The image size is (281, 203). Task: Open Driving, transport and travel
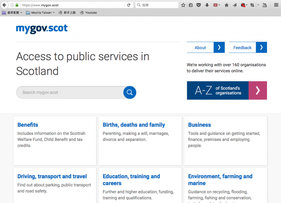pos(52,176)
